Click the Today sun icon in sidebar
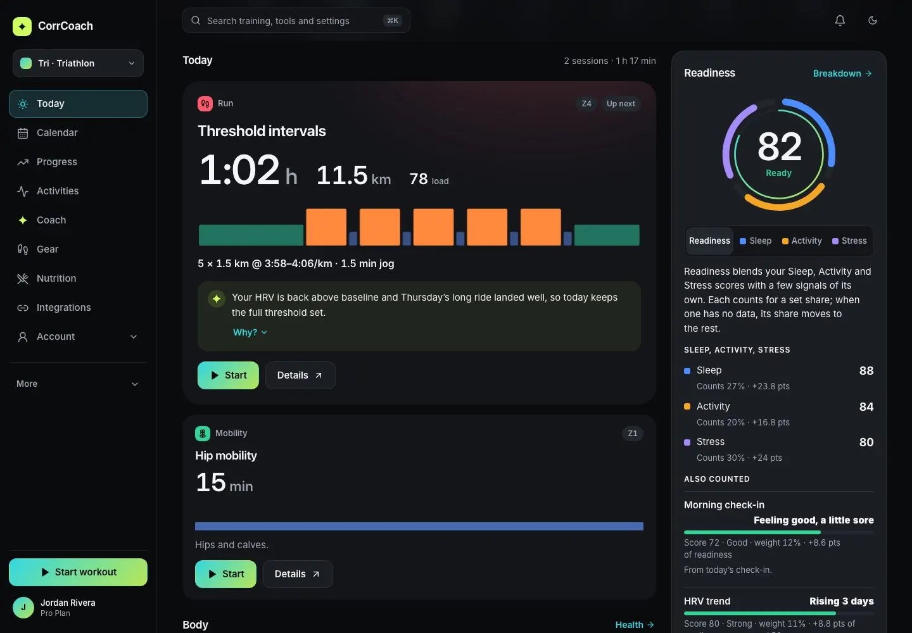 pos(23,104)
